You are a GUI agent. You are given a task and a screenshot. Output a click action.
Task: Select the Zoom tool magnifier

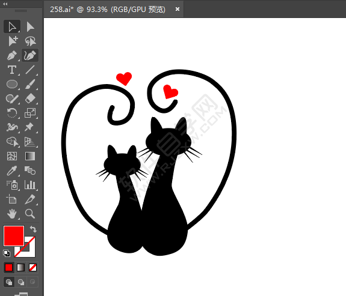click(30, 214)
